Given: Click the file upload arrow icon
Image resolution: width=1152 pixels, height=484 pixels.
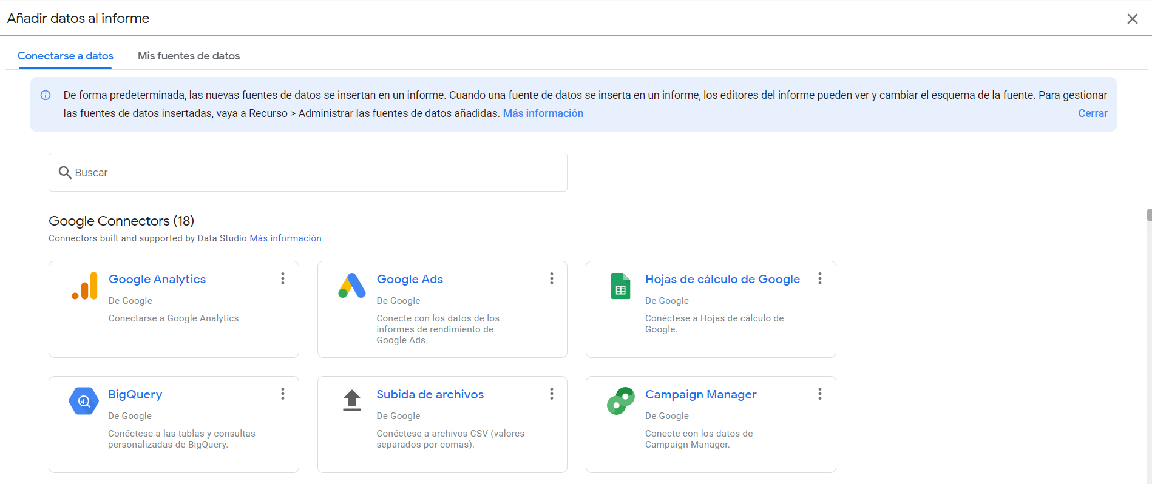Looking at the screenshot, I should click(352, 401).
